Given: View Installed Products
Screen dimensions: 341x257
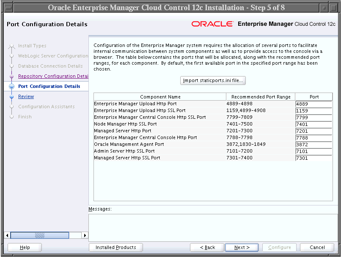Looking at the screenshot, I should (115, 247).
